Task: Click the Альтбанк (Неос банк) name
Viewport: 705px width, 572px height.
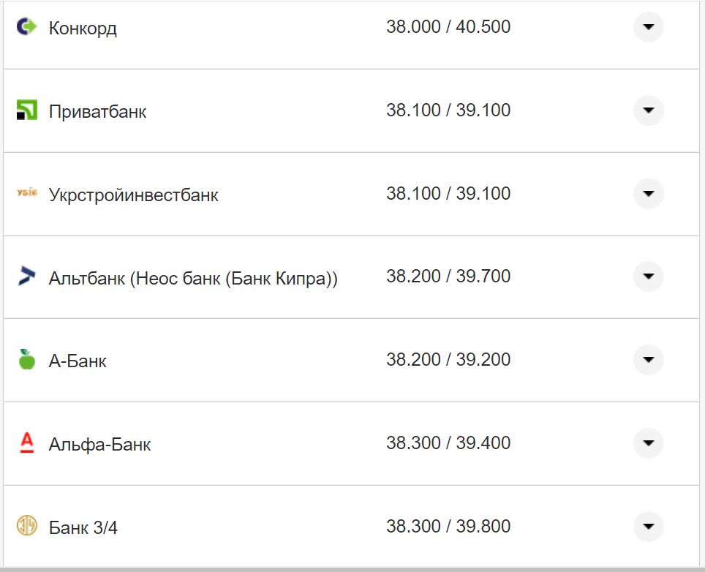Action: [193, 278]
